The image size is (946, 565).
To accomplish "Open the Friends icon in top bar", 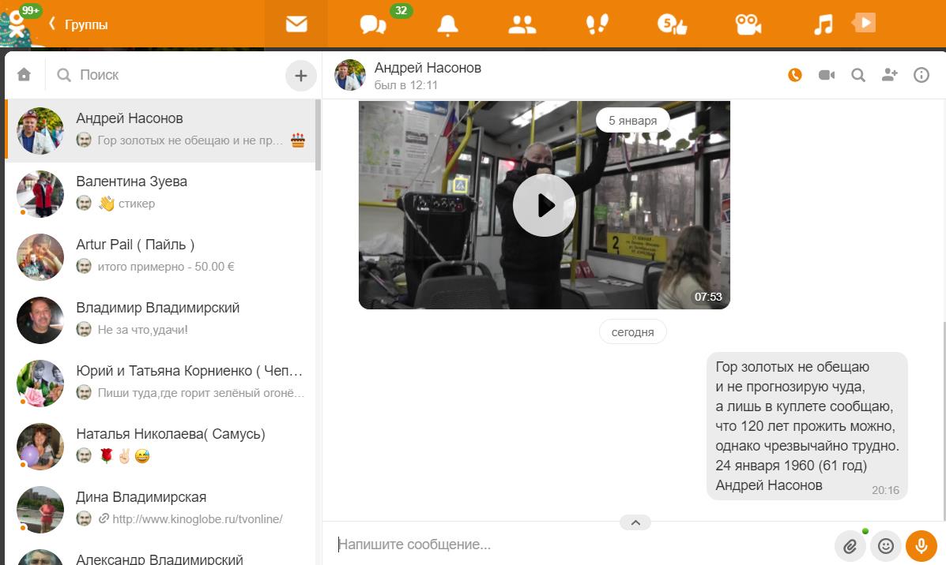I will pos(522,24).
